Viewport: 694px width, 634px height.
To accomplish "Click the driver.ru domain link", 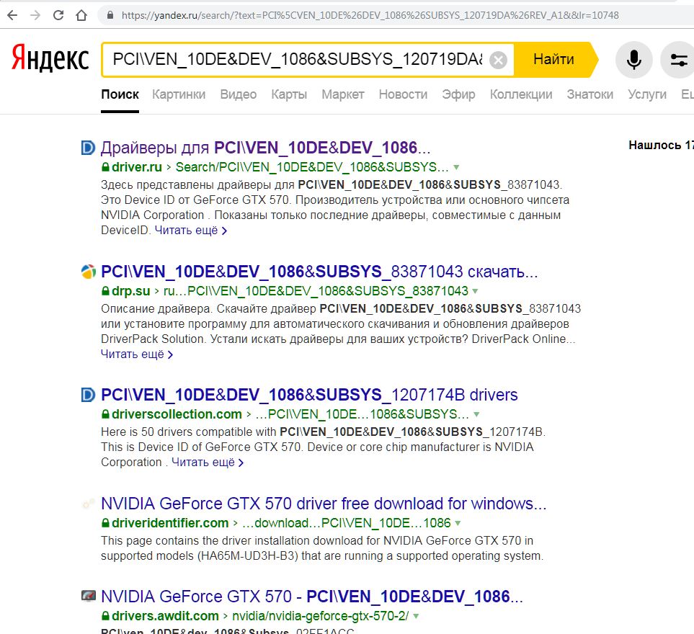I will click(137, 167).
